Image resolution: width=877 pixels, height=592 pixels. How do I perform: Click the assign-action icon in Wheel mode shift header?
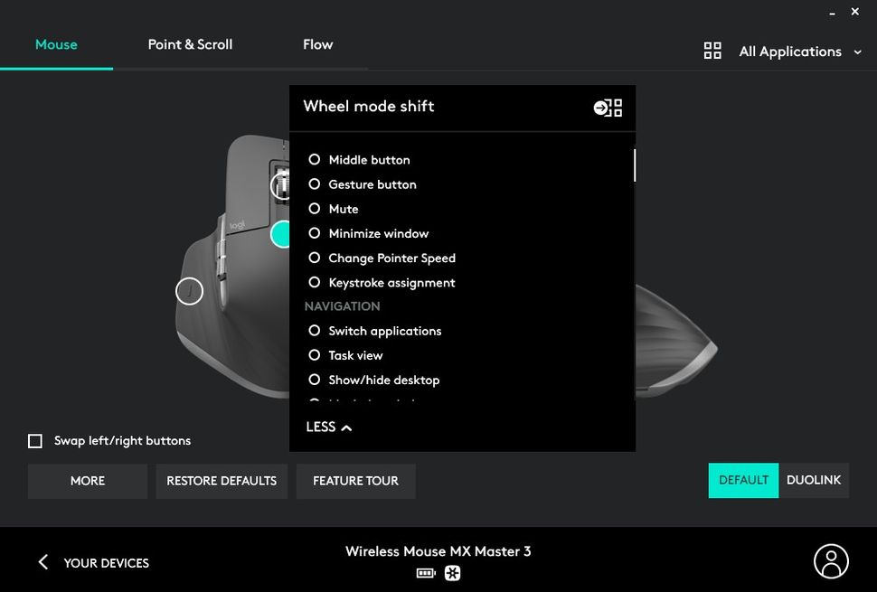(x=607, y=107)
